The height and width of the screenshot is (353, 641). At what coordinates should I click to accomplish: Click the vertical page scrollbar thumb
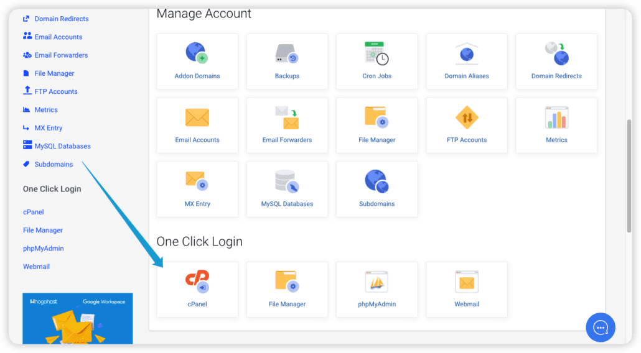click(x=629, y=176)
